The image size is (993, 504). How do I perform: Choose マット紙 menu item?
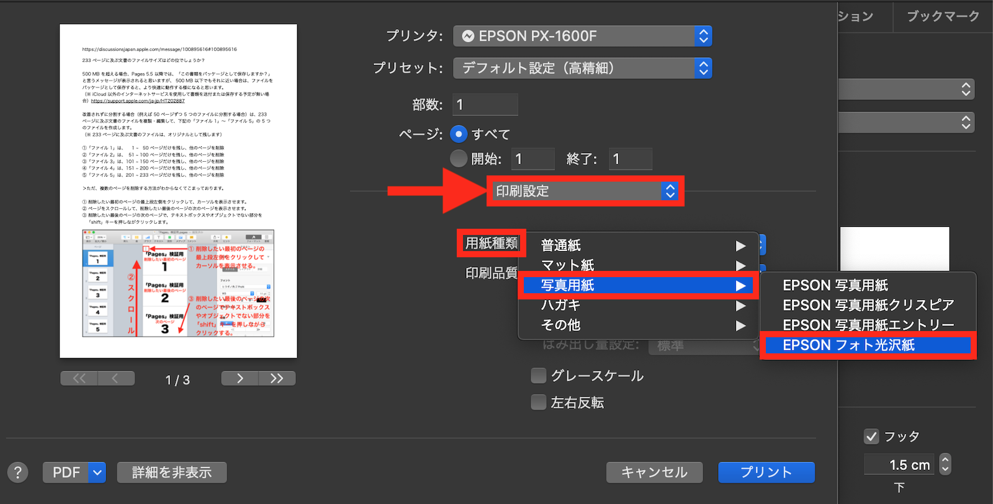pos(638,265)
